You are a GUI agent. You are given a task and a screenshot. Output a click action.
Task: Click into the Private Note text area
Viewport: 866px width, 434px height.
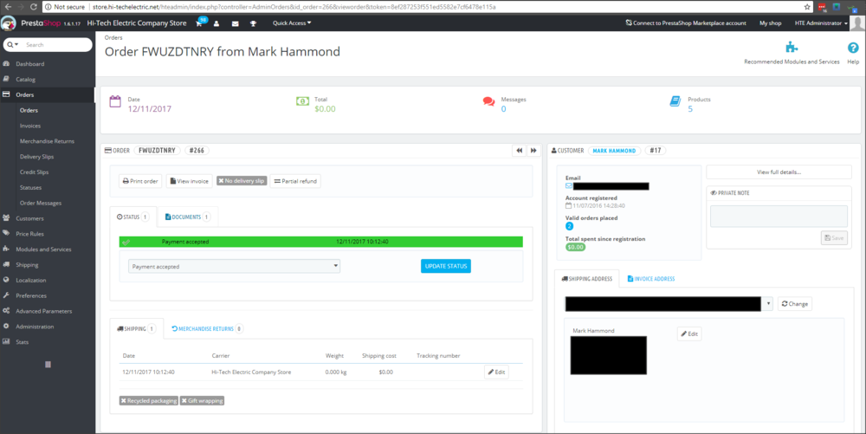pos(779,217)
